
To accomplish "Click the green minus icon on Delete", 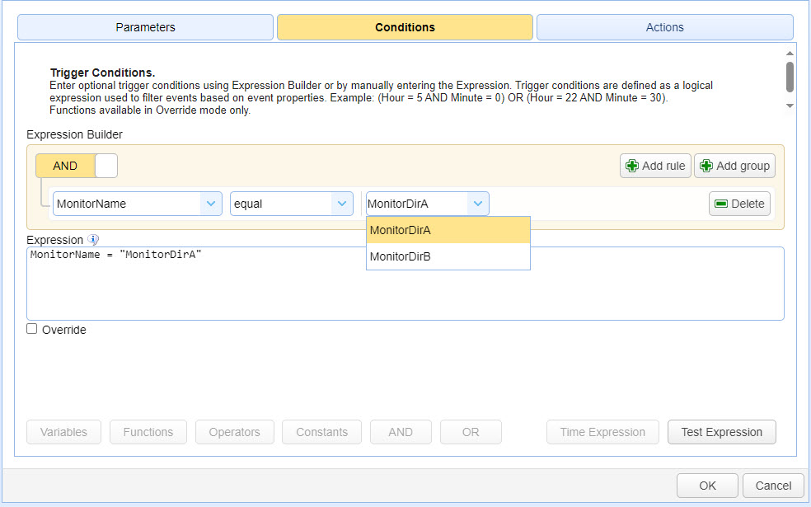I will 721,204.
